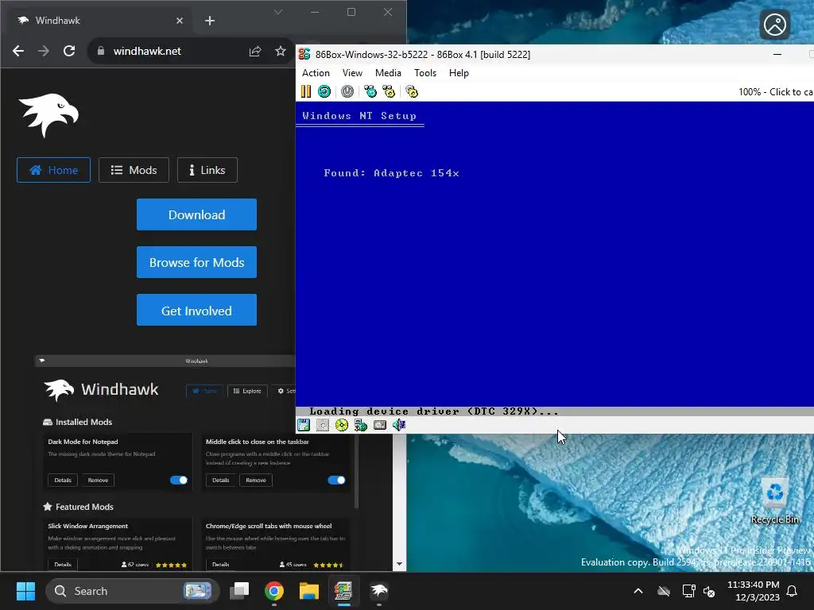Click Slick Window Arrangement mod title

pos(87,526)
